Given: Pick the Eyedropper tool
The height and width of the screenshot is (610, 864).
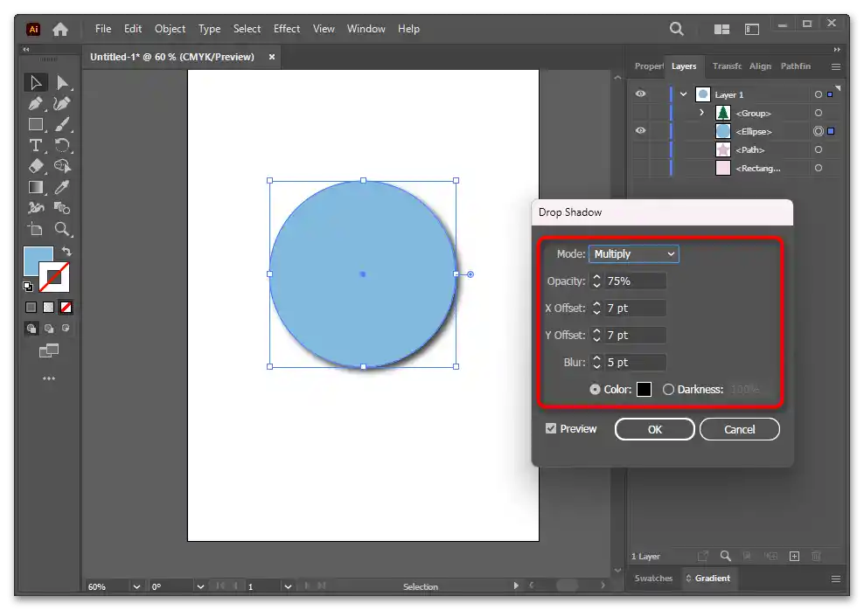Looking at the screenshot, I should point(62,187).
